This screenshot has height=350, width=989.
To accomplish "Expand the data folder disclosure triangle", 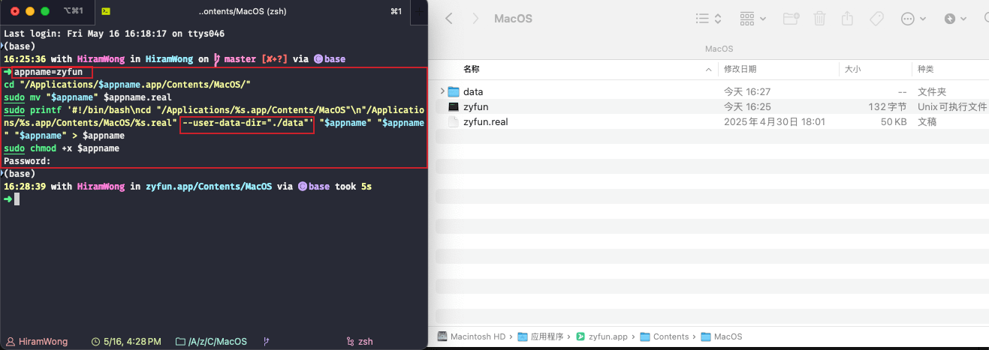I will 442,91.
